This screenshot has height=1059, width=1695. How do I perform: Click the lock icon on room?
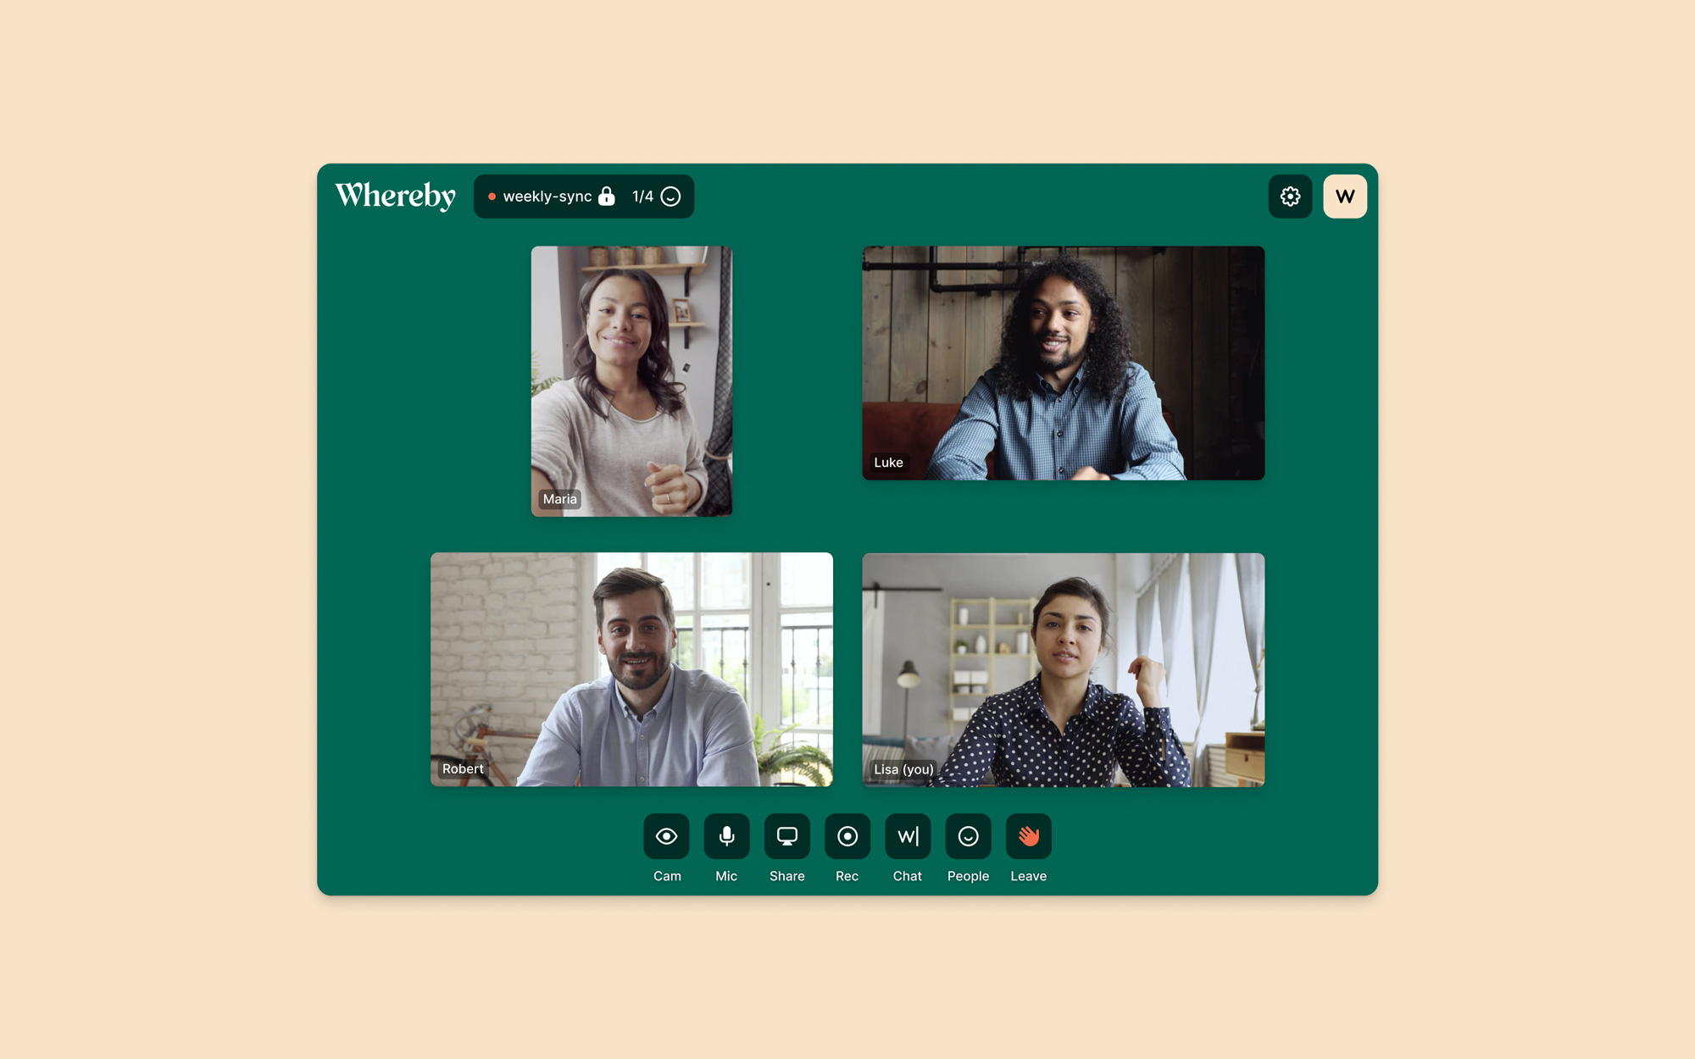608,197
